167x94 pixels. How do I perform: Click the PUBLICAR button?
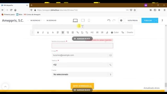tap(148, 20)
